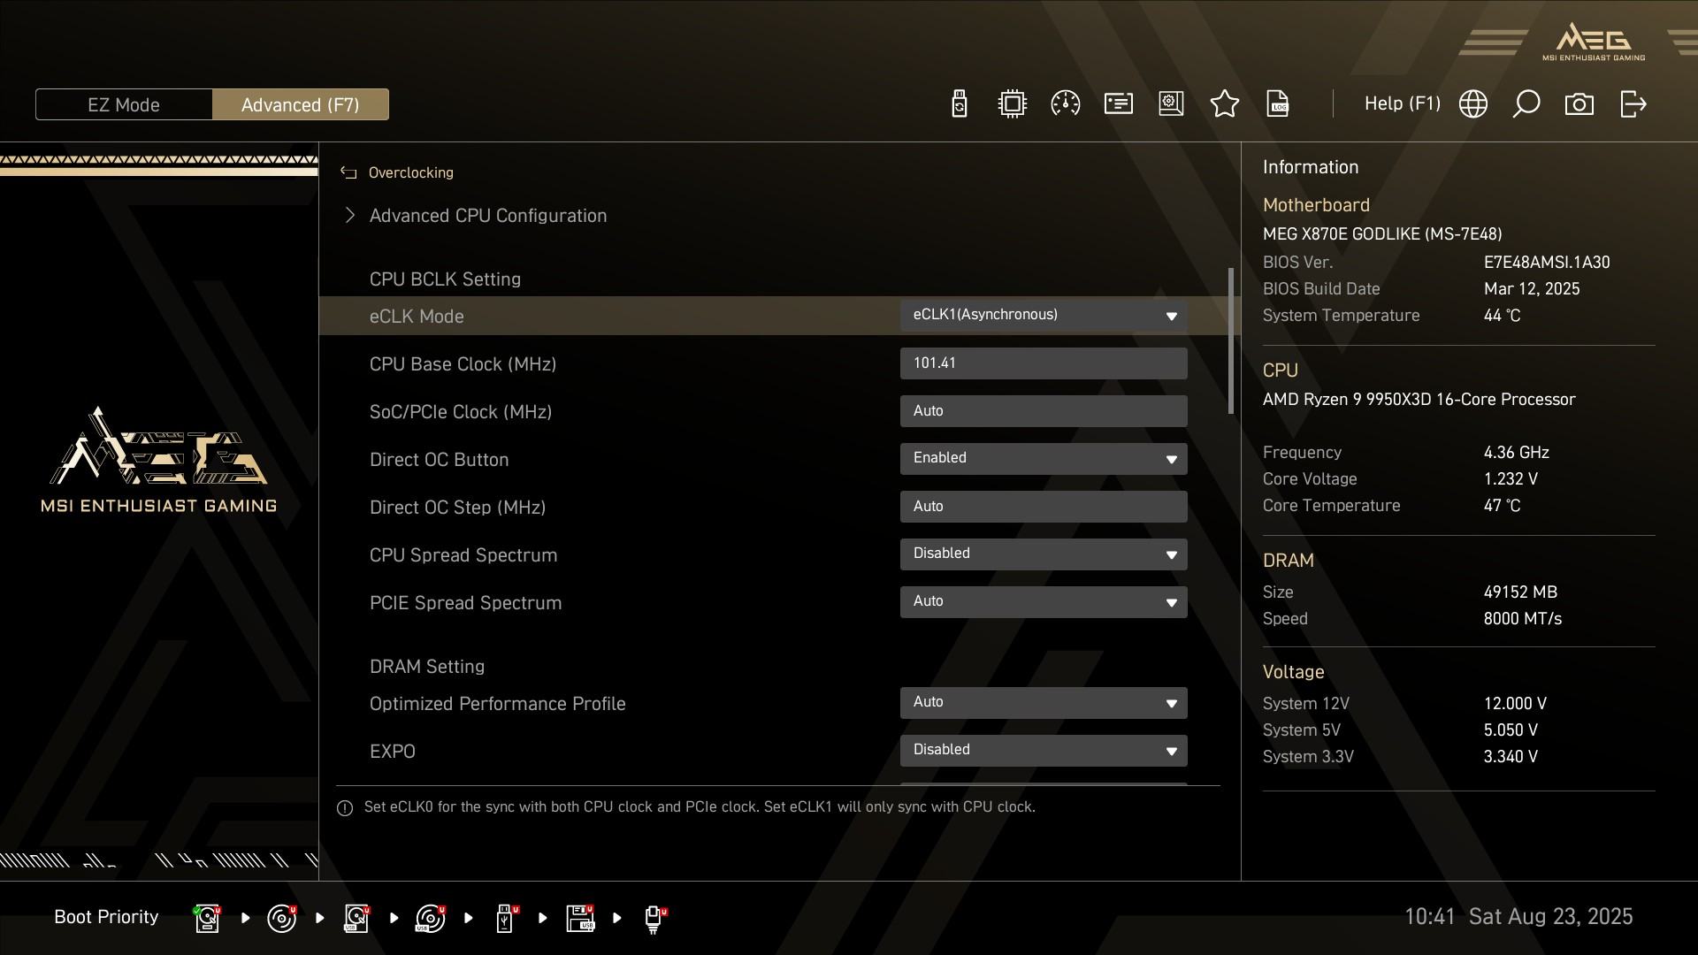Click the CPU chip icon in toolbar
The height and width of the screenshot is (955, 1698).
click(1012, 104)
